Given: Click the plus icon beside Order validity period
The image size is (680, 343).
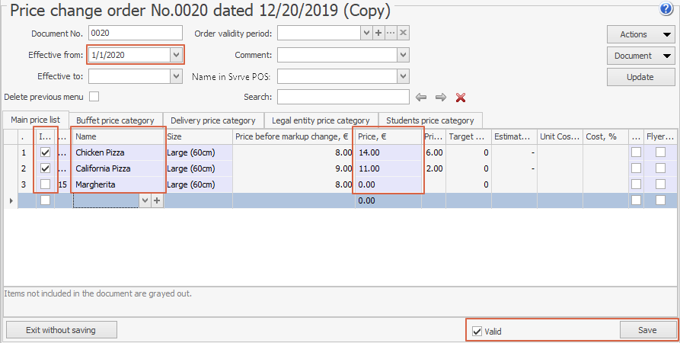Looking at the screenshot, I should coord(378,34).
